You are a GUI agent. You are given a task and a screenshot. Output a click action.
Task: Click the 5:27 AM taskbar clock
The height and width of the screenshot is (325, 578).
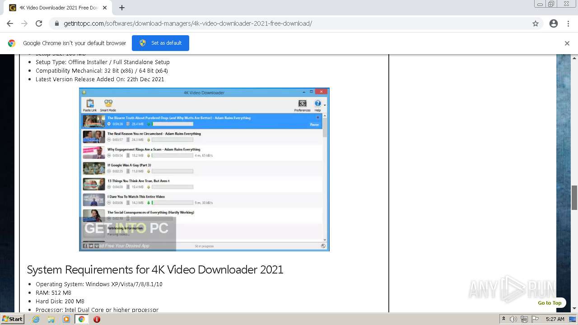(555, 319)
